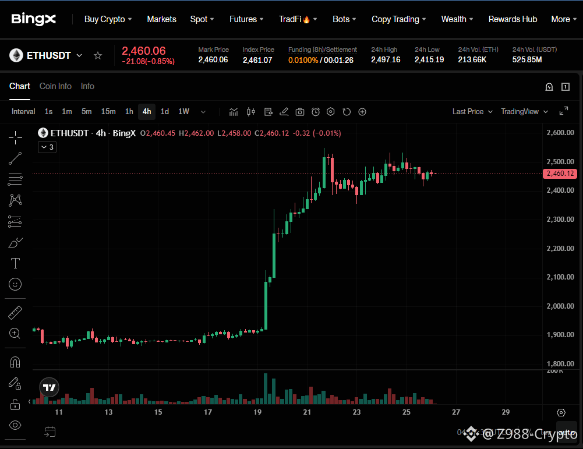Open the horizontal lines Fib tool
This screenshot has width=583, height=449.
click(x=15, y=179)
